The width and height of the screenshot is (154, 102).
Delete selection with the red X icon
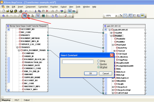[x=47, y=11]
